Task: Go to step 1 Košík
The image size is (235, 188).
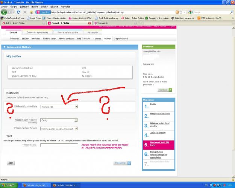Action: click(153, 104)
